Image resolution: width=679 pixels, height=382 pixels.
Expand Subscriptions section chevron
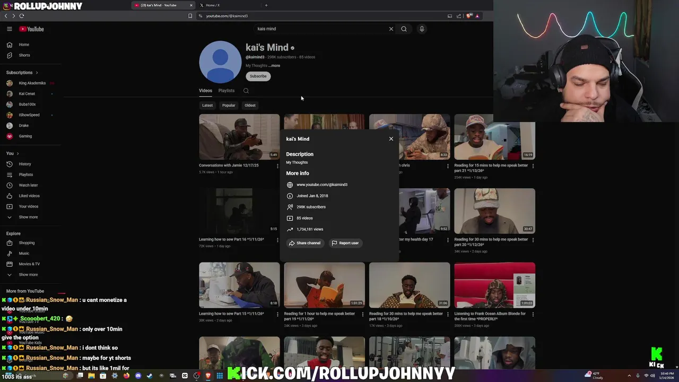(37, 73)
